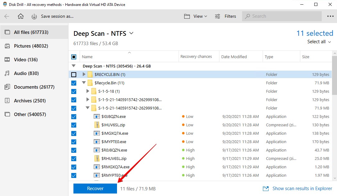The height and width of the screenshot is (196, 337).
Task: Open the home screen icon
Action: (x=21, y=16)
